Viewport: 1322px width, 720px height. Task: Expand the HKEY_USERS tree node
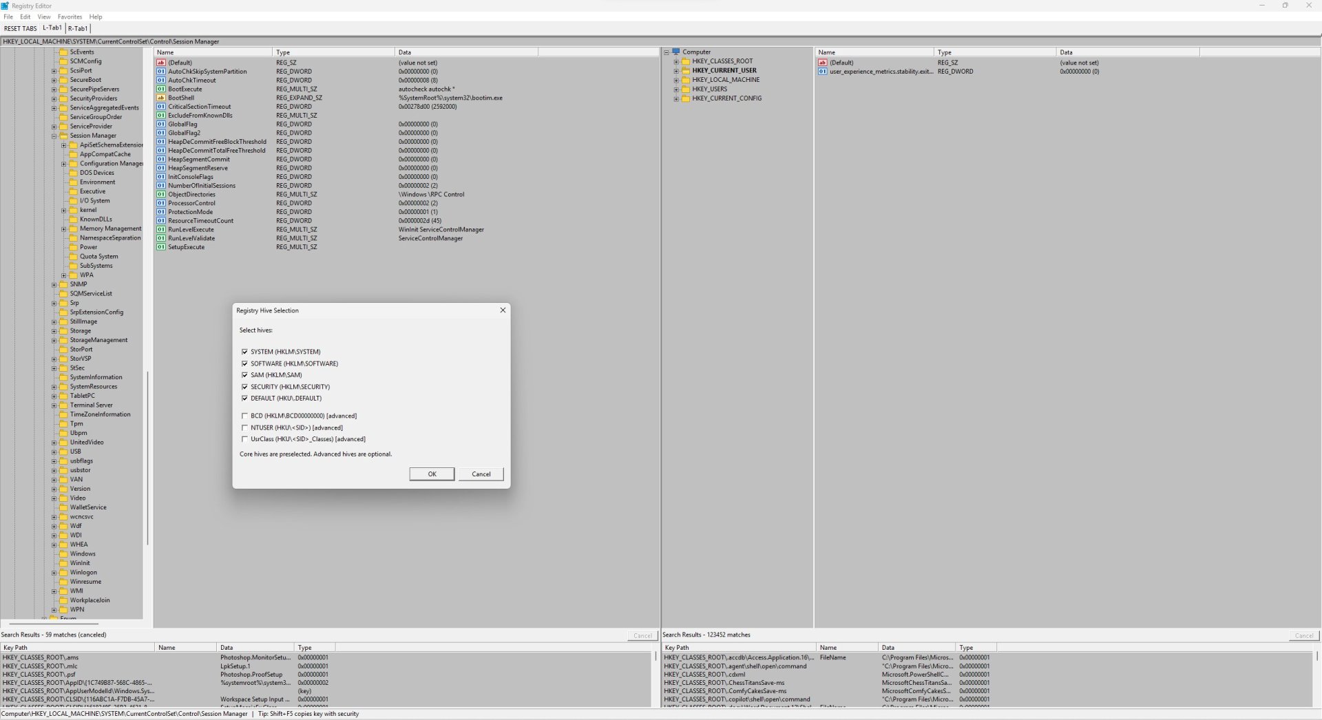677,89
